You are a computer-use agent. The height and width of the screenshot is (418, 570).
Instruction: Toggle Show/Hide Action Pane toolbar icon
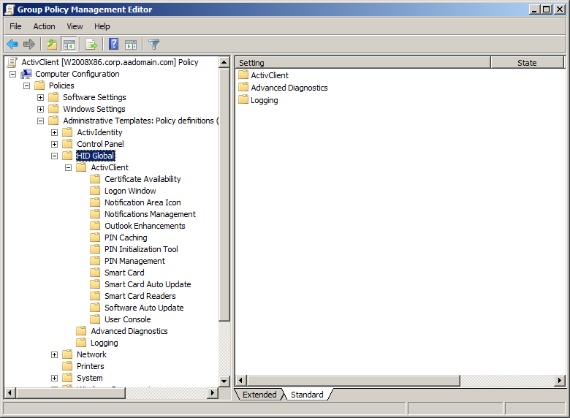131,45
